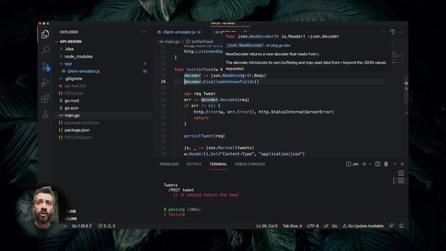The image size is (446, 251).
Task: Close the terminal panel
Action: tap(402, 164)
